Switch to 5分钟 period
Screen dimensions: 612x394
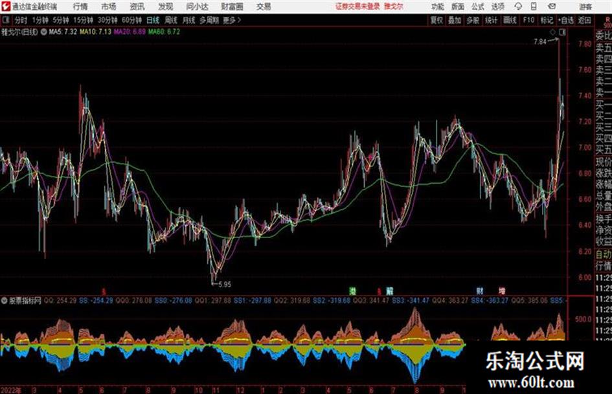coord(60,20)
